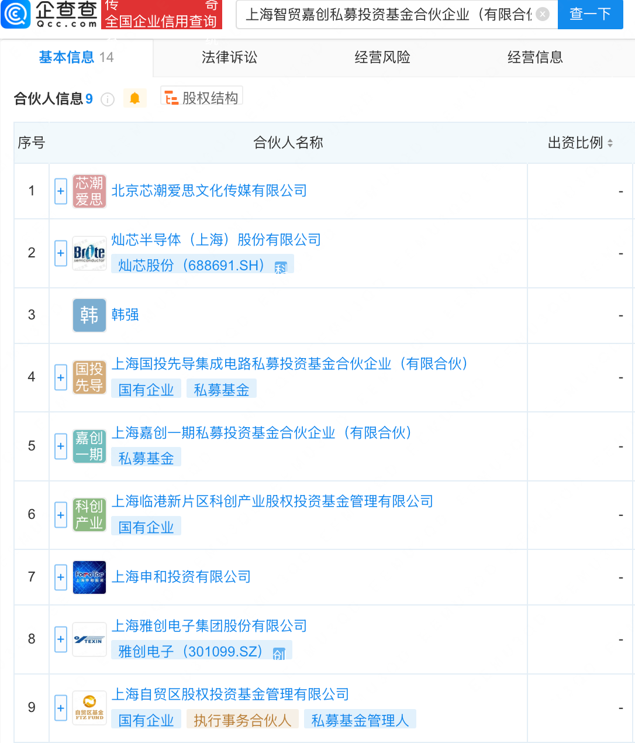Click the 芯潮爱思 company logo
Image resolution: width=635 pixels, height=743 pixels.
coord(89,191)
